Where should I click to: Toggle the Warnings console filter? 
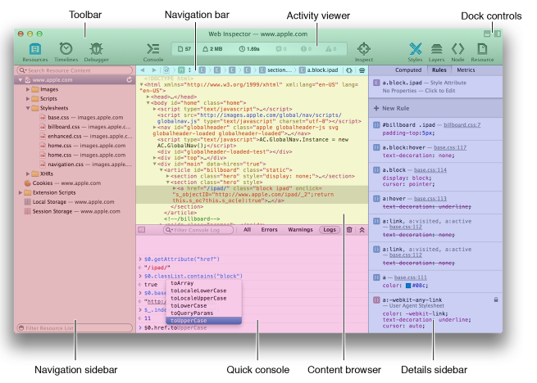pyautogui.click(x=300, y=230)
